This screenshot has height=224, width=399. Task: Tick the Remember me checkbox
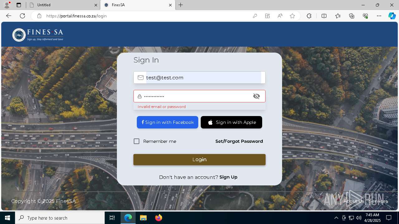pyautogui.click(x=137, y=141)
